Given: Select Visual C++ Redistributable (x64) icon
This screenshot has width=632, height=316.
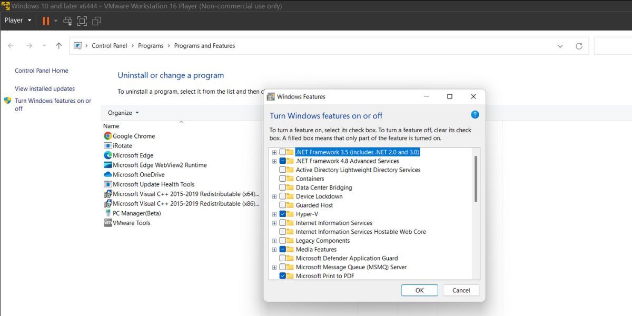Looking at the screenshot, I should coord(108,194).
